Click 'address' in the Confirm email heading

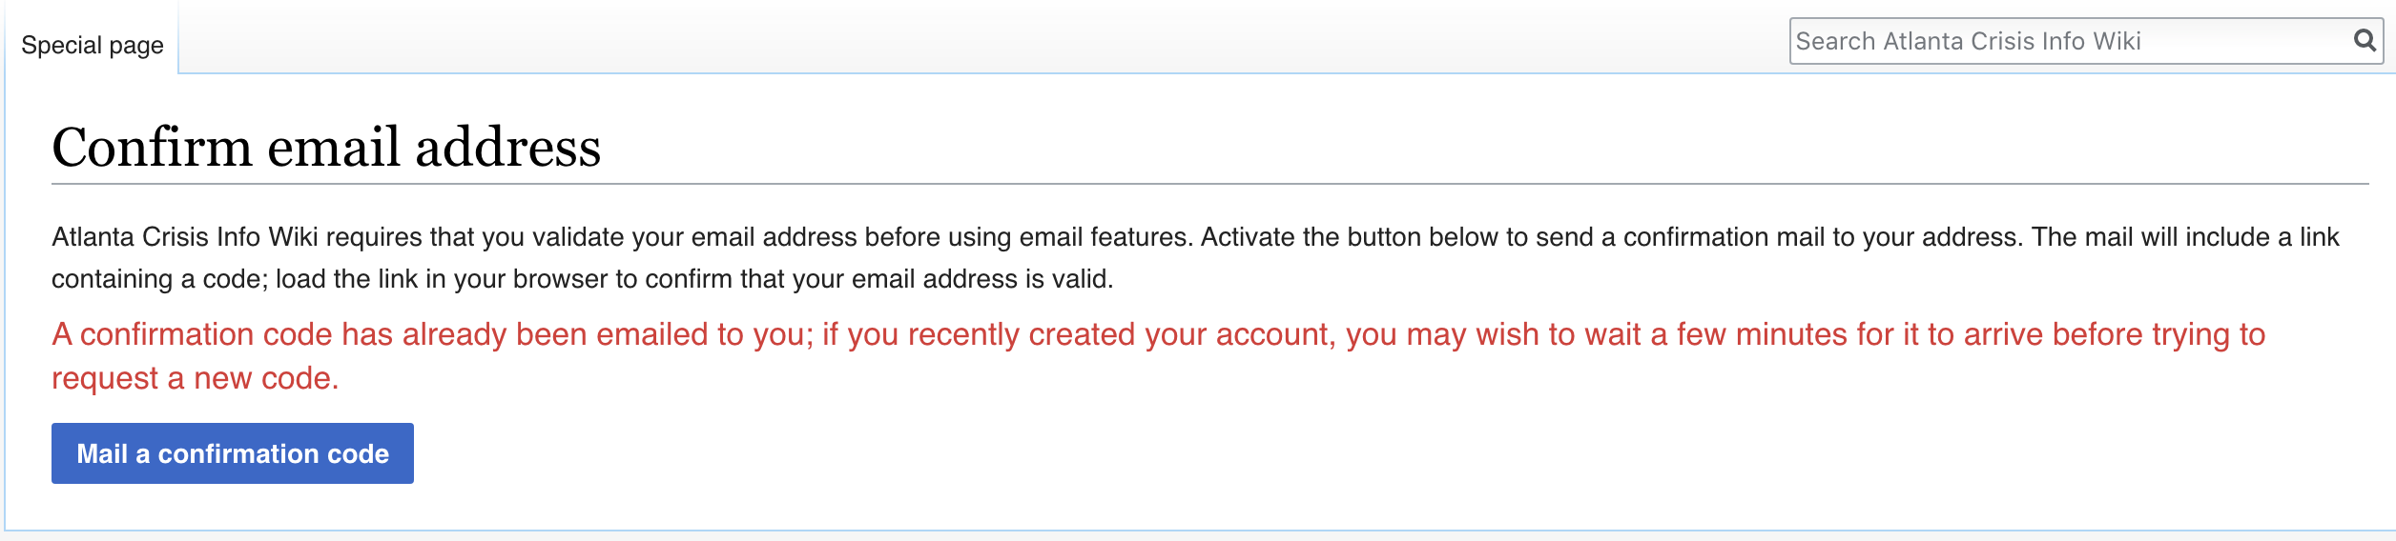pos(507,149)
